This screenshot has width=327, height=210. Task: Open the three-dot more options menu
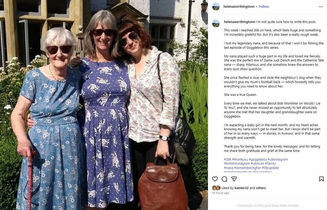(x=321, y=7)
